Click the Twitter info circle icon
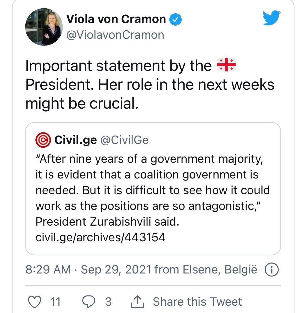Viewport: 306px width, 313px height. (272, 270)
